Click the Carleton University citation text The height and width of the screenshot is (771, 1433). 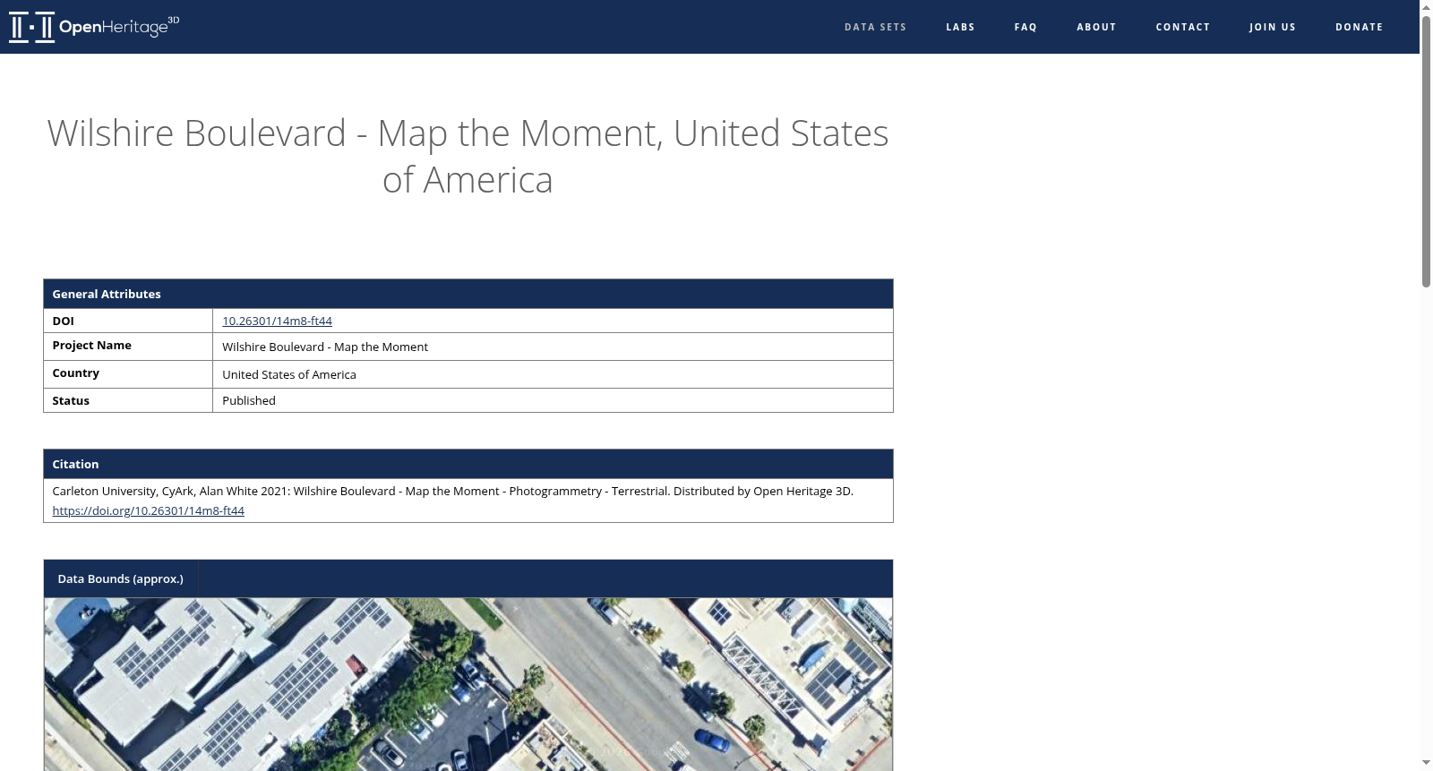[x=452, y=491]
